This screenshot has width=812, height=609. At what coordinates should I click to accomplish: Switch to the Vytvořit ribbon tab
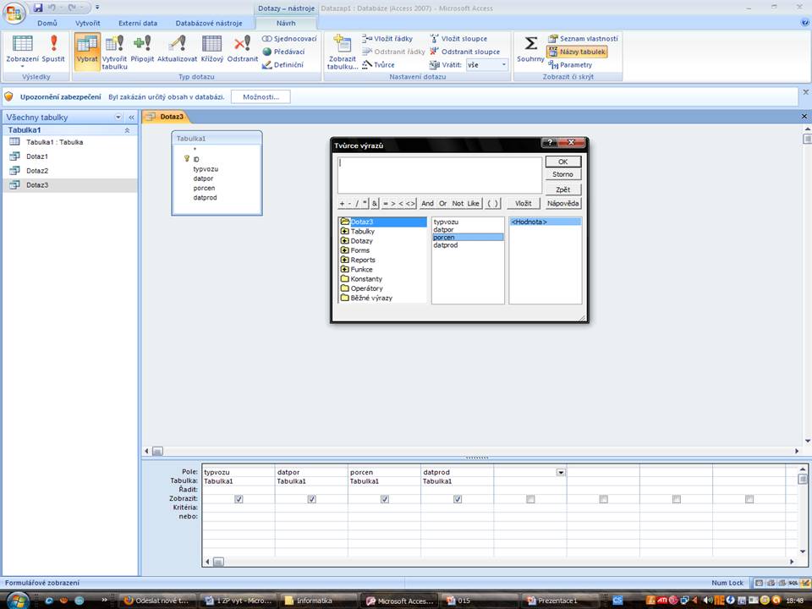(x=87, y=23)
